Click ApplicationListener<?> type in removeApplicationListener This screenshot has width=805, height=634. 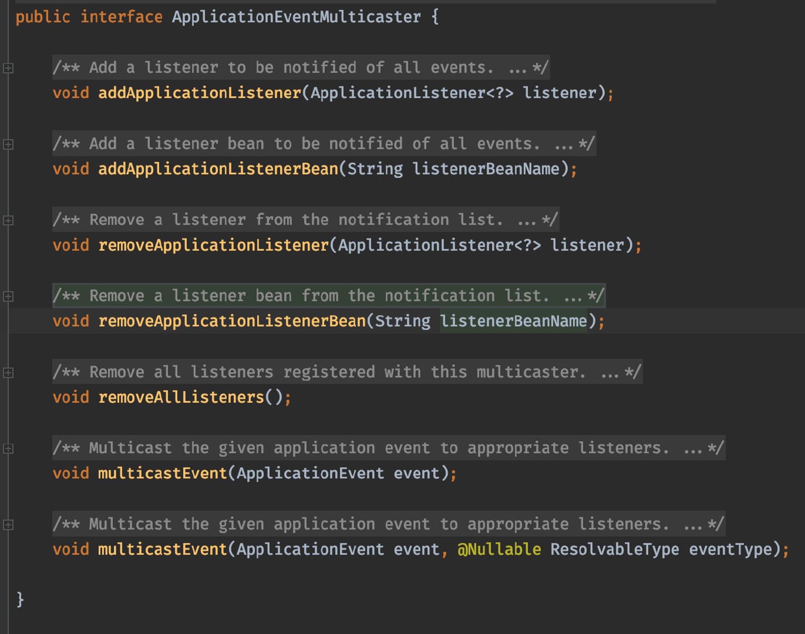(440, 245)
